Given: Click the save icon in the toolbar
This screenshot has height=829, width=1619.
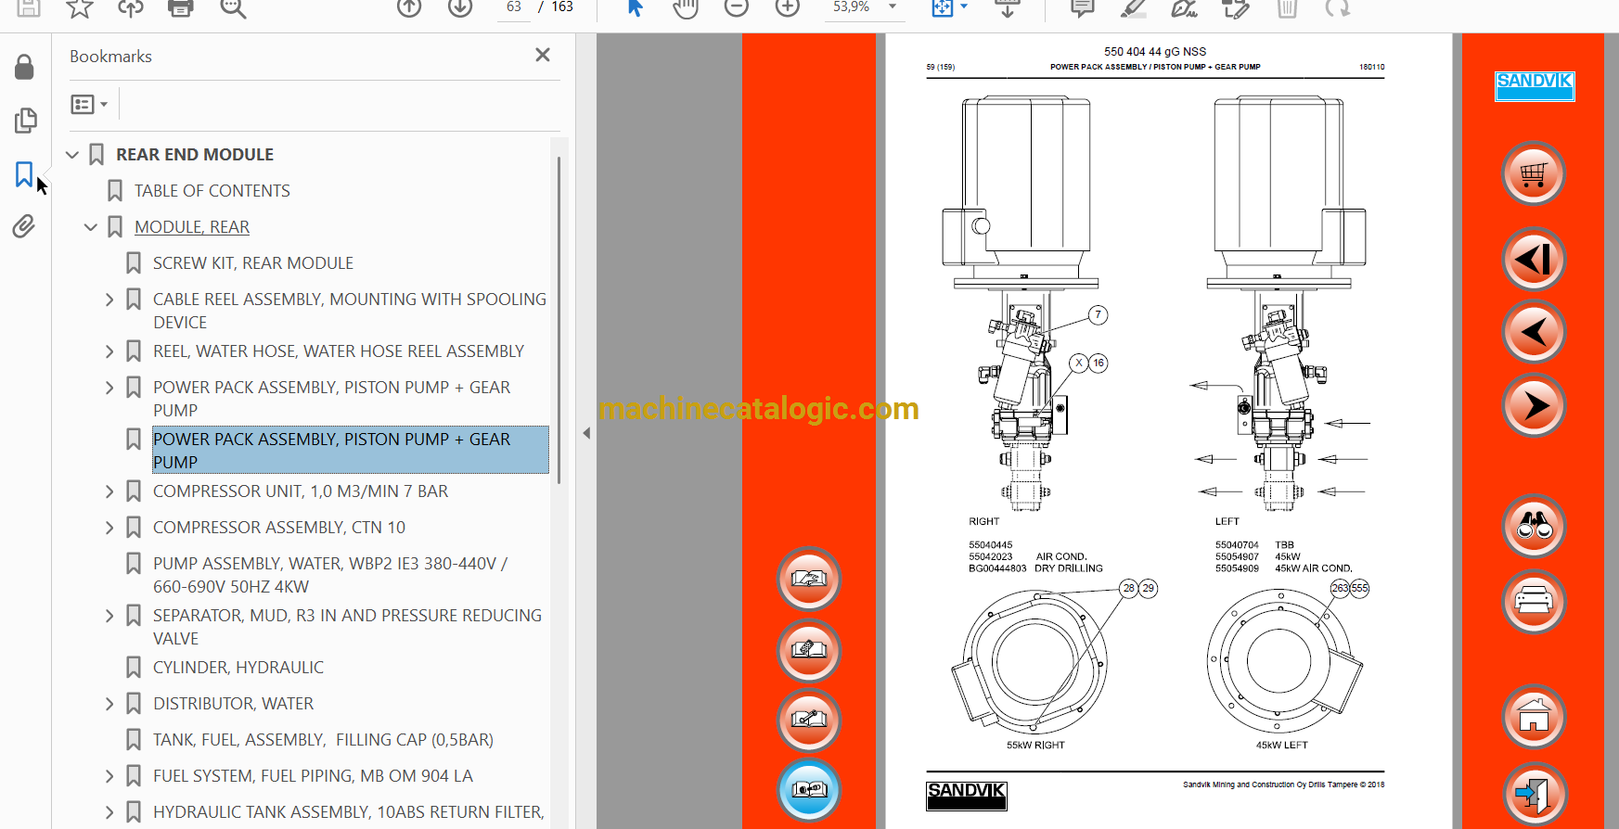Looking at the screenshot, I should click(29, 7).
